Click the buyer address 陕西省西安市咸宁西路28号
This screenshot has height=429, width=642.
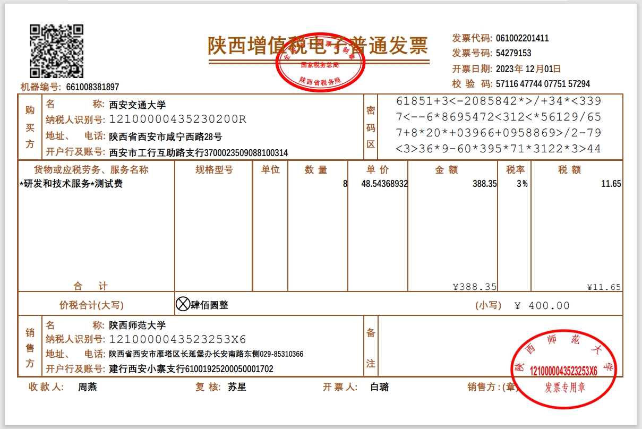coord(166,136)
